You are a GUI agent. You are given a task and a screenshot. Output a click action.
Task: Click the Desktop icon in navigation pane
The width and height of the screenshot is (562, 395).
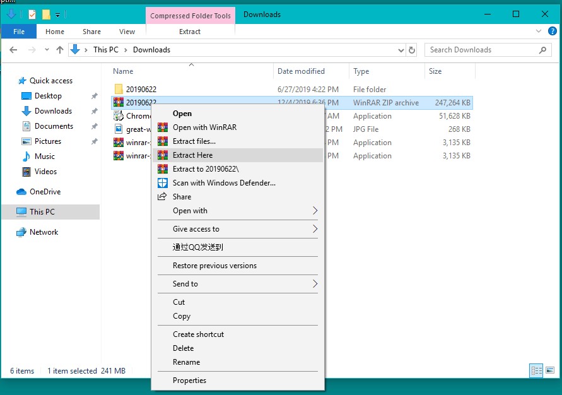pyautogui.click(x=26, y=96)
